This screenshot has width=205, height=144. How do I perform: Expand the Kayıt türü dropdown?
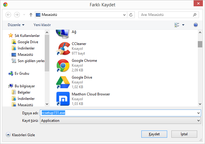coord(198,121)
